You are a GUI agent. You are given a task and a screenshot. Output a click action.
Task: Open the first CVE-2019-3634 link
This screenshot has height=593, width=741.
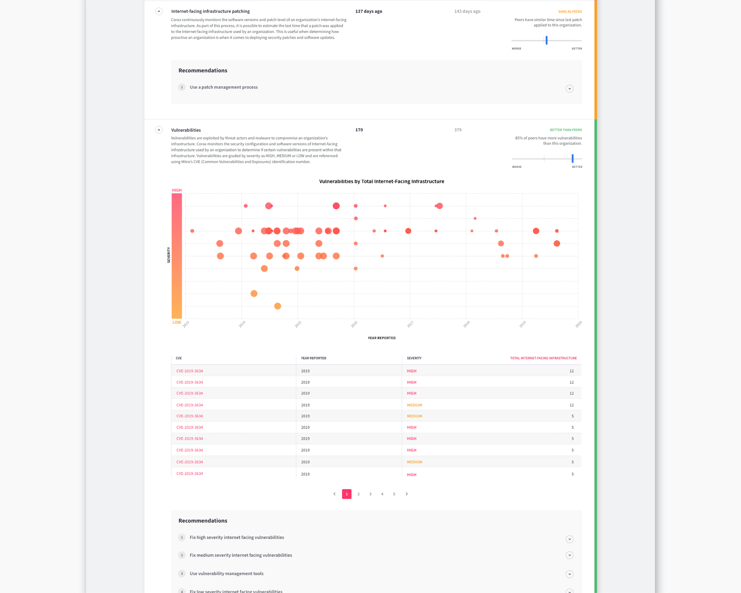pyautogui.click(x=189, y=371)
